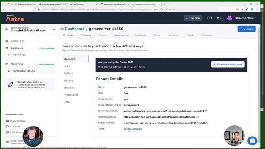Reload the page with browser refresh icon

point(14,10)
